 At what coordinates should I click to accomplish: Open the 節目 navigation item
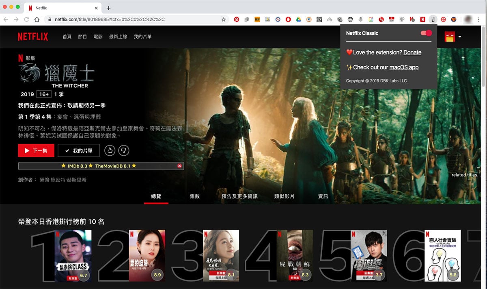click(82, 37)
